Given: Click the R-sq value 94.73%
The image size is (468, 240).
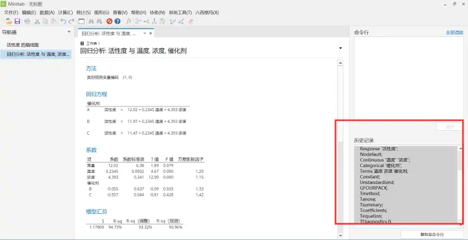Looking at the screenshot, I should click(x=115, y=227).
